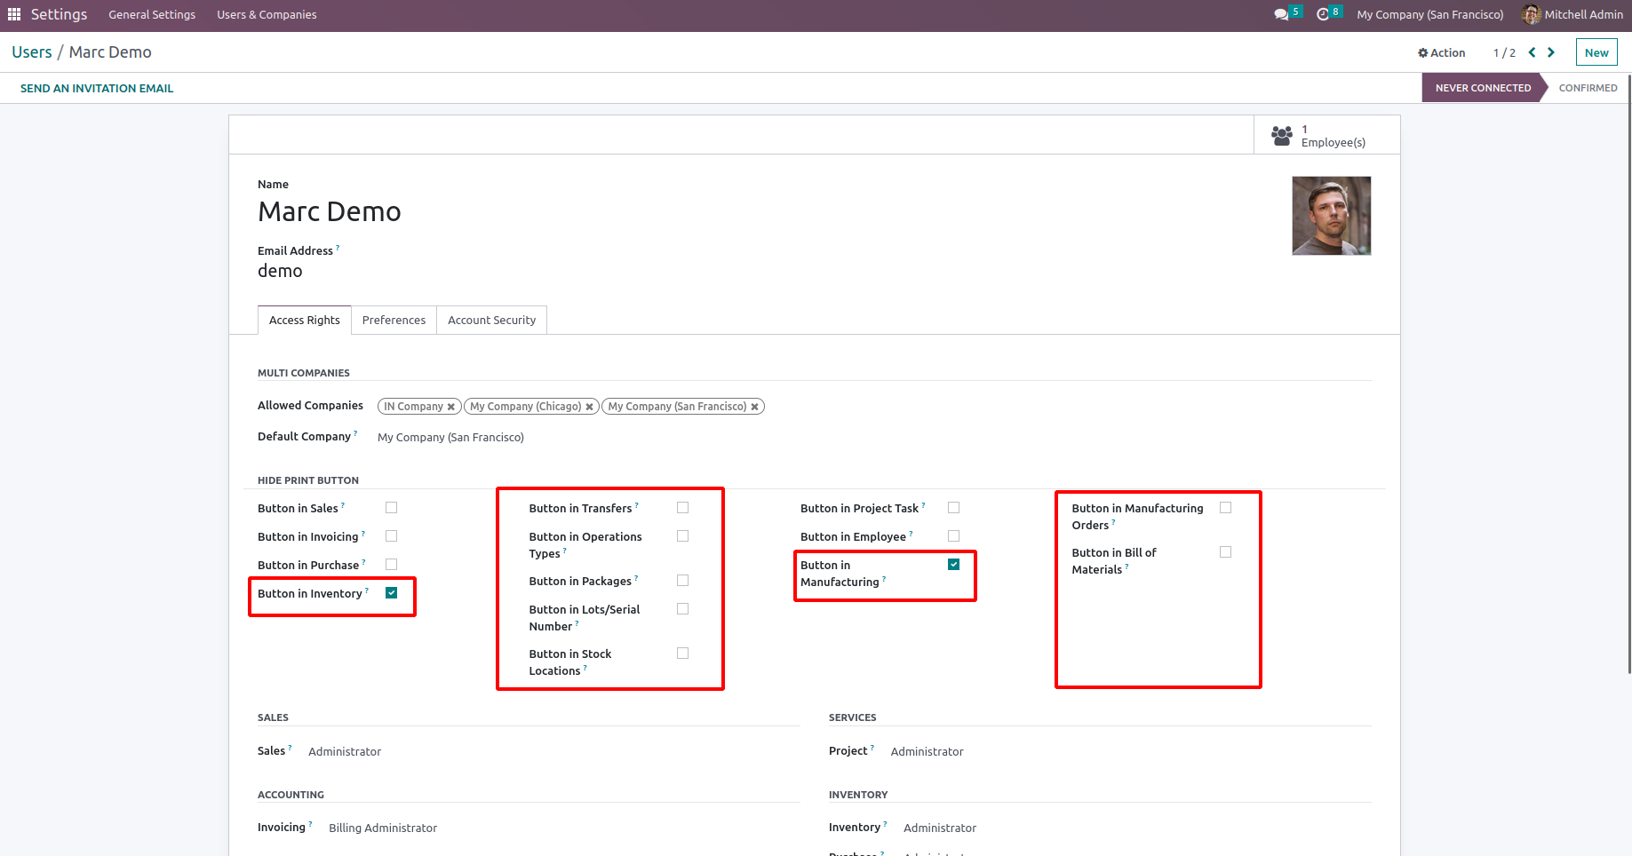This screenshot has width=1632, height=856.
Task: Click Marc Demo profile photo
Action: coord(1331,216)
